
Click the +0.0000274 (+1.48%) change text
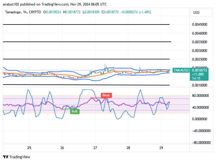(x=136, y=12)
